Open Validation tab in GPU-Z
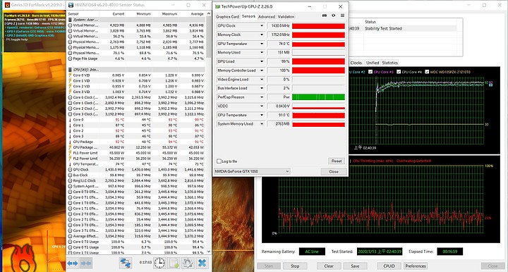The image size is (508, 272). coord(286,16)
